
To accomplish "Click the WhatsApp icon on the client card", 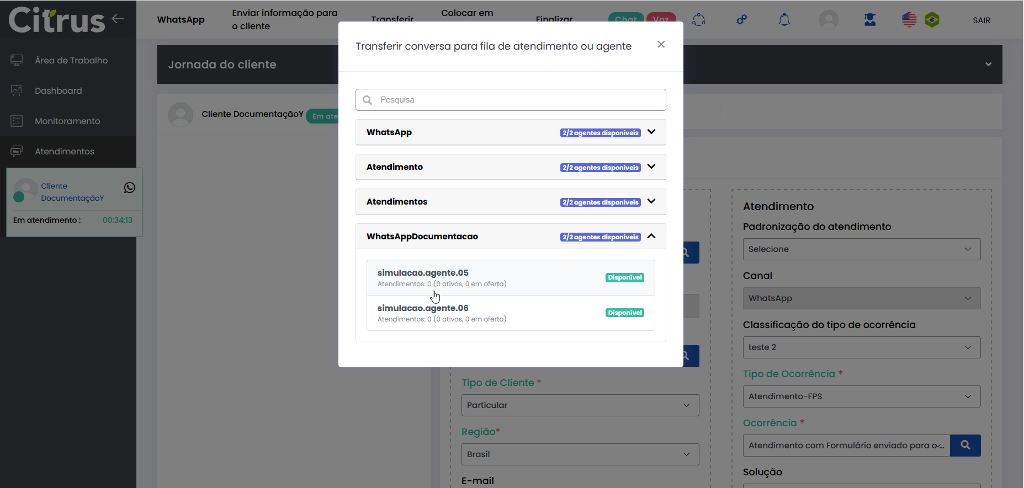I will coord(130,187).
